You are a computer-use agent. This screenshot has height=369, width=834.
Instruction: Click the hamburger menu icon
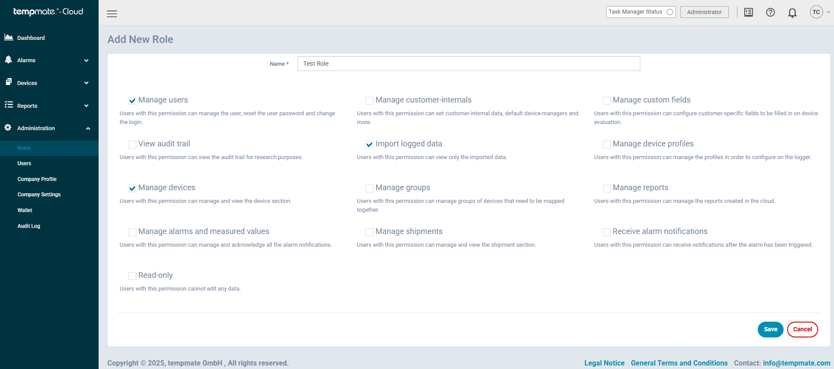click(112, 14)
